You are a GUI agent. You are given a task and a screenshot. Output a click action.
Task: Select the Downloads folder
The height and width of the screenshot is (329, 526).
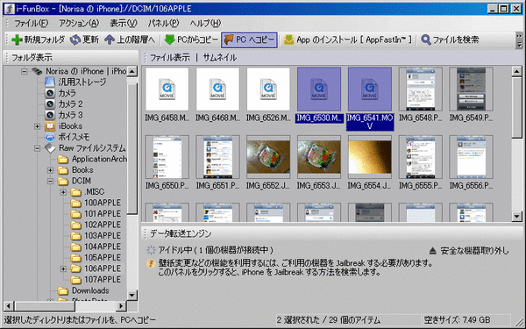coord(83,290)
